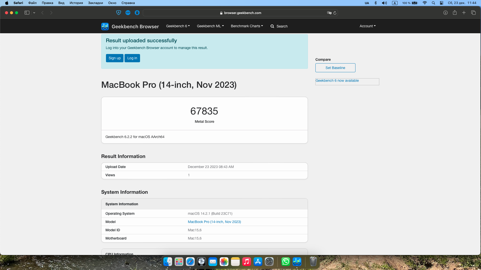Open the История menu in menu bar
481x270 pixels.
[x=76, y=3]
